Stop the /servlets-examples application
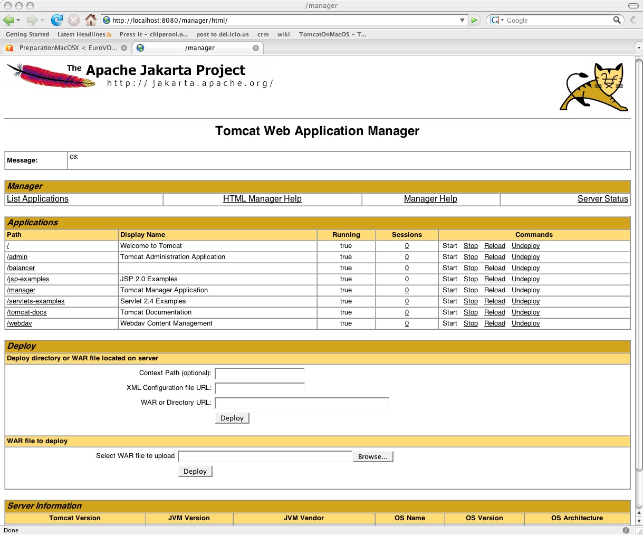Image resolution: width=643 pixels, height=535 pixels. coord(471,301)
